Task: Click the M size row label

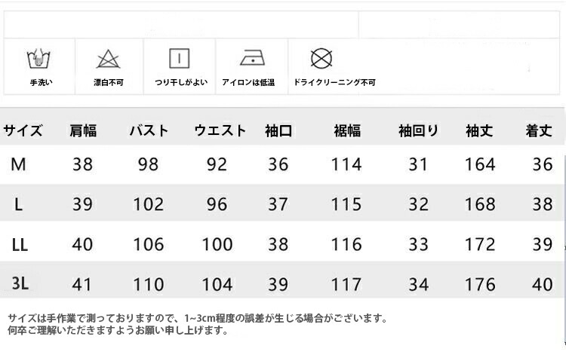Action: (19, 164)
